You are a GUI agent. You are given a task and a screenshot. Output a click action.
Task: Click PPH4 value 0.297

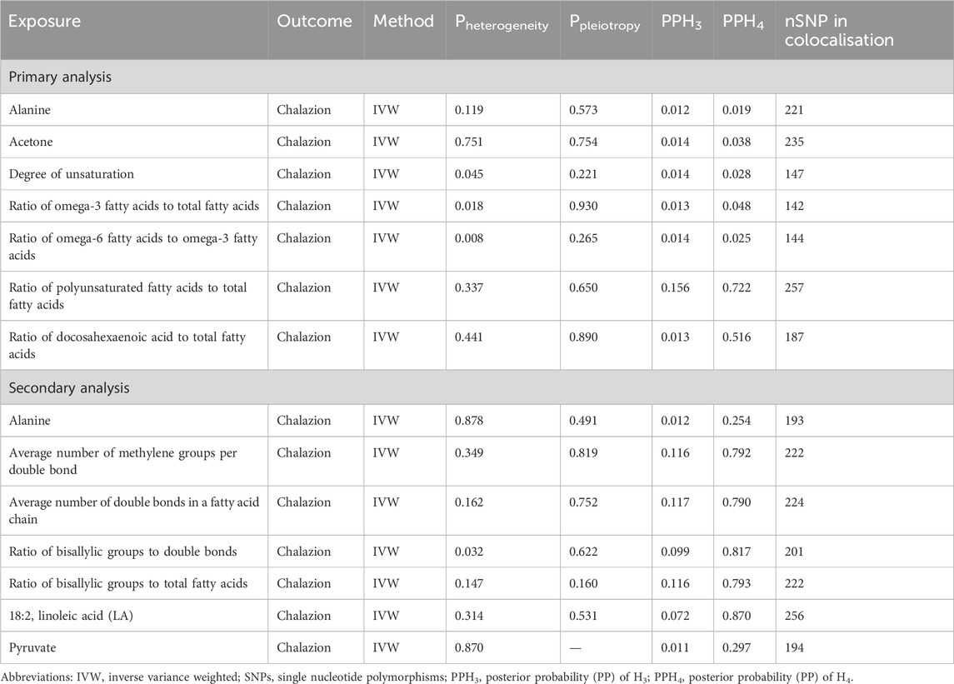[x=737, y=648]
